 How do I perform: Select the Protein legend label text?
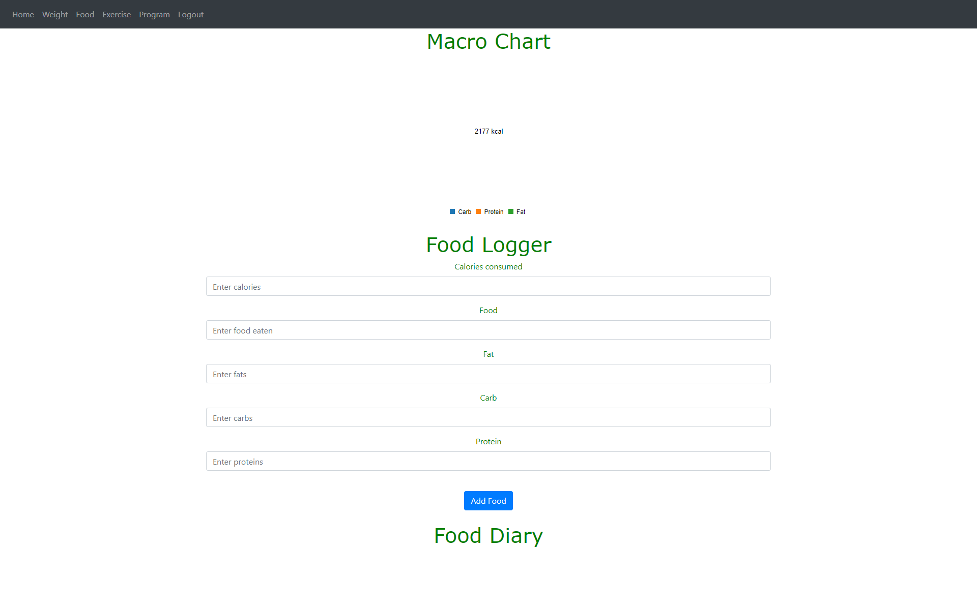pyautogui.click(x=494, y=212)
